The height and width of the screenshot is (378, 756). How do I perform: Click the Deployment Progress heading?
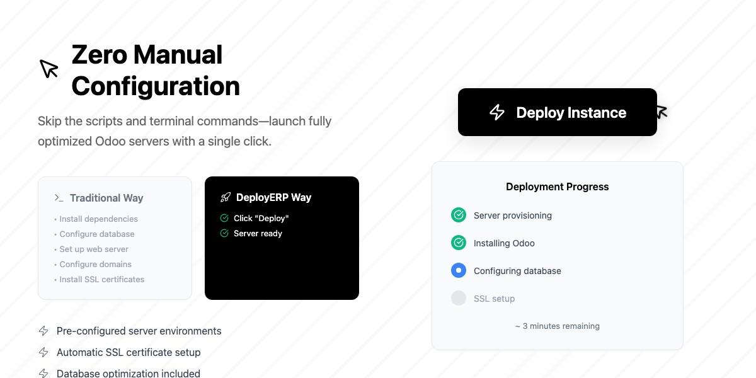[x=558, y=186]
